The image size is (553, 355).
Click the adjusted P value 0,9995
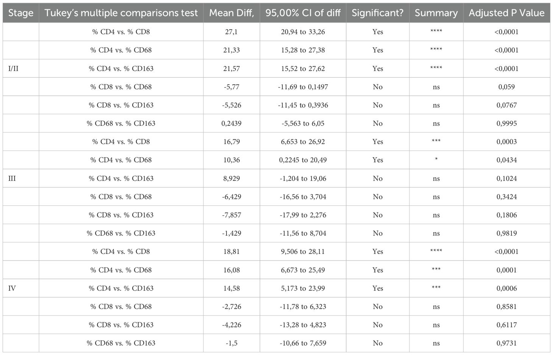tap(506, 124)
